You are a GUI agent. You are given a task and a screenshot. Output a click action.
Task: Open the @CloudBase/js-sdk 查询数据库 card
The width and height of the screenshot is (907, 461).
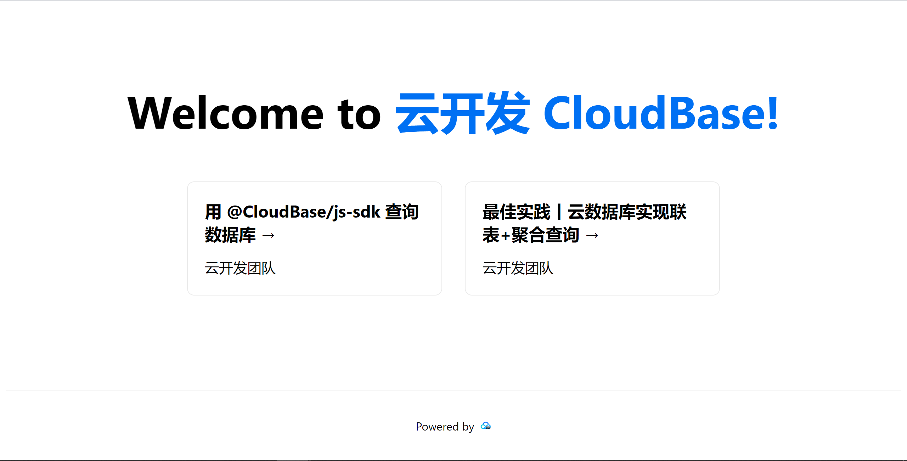click(315, 238)
